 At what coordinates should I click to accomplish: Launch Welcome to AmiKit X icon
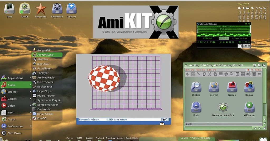(223, 109)
